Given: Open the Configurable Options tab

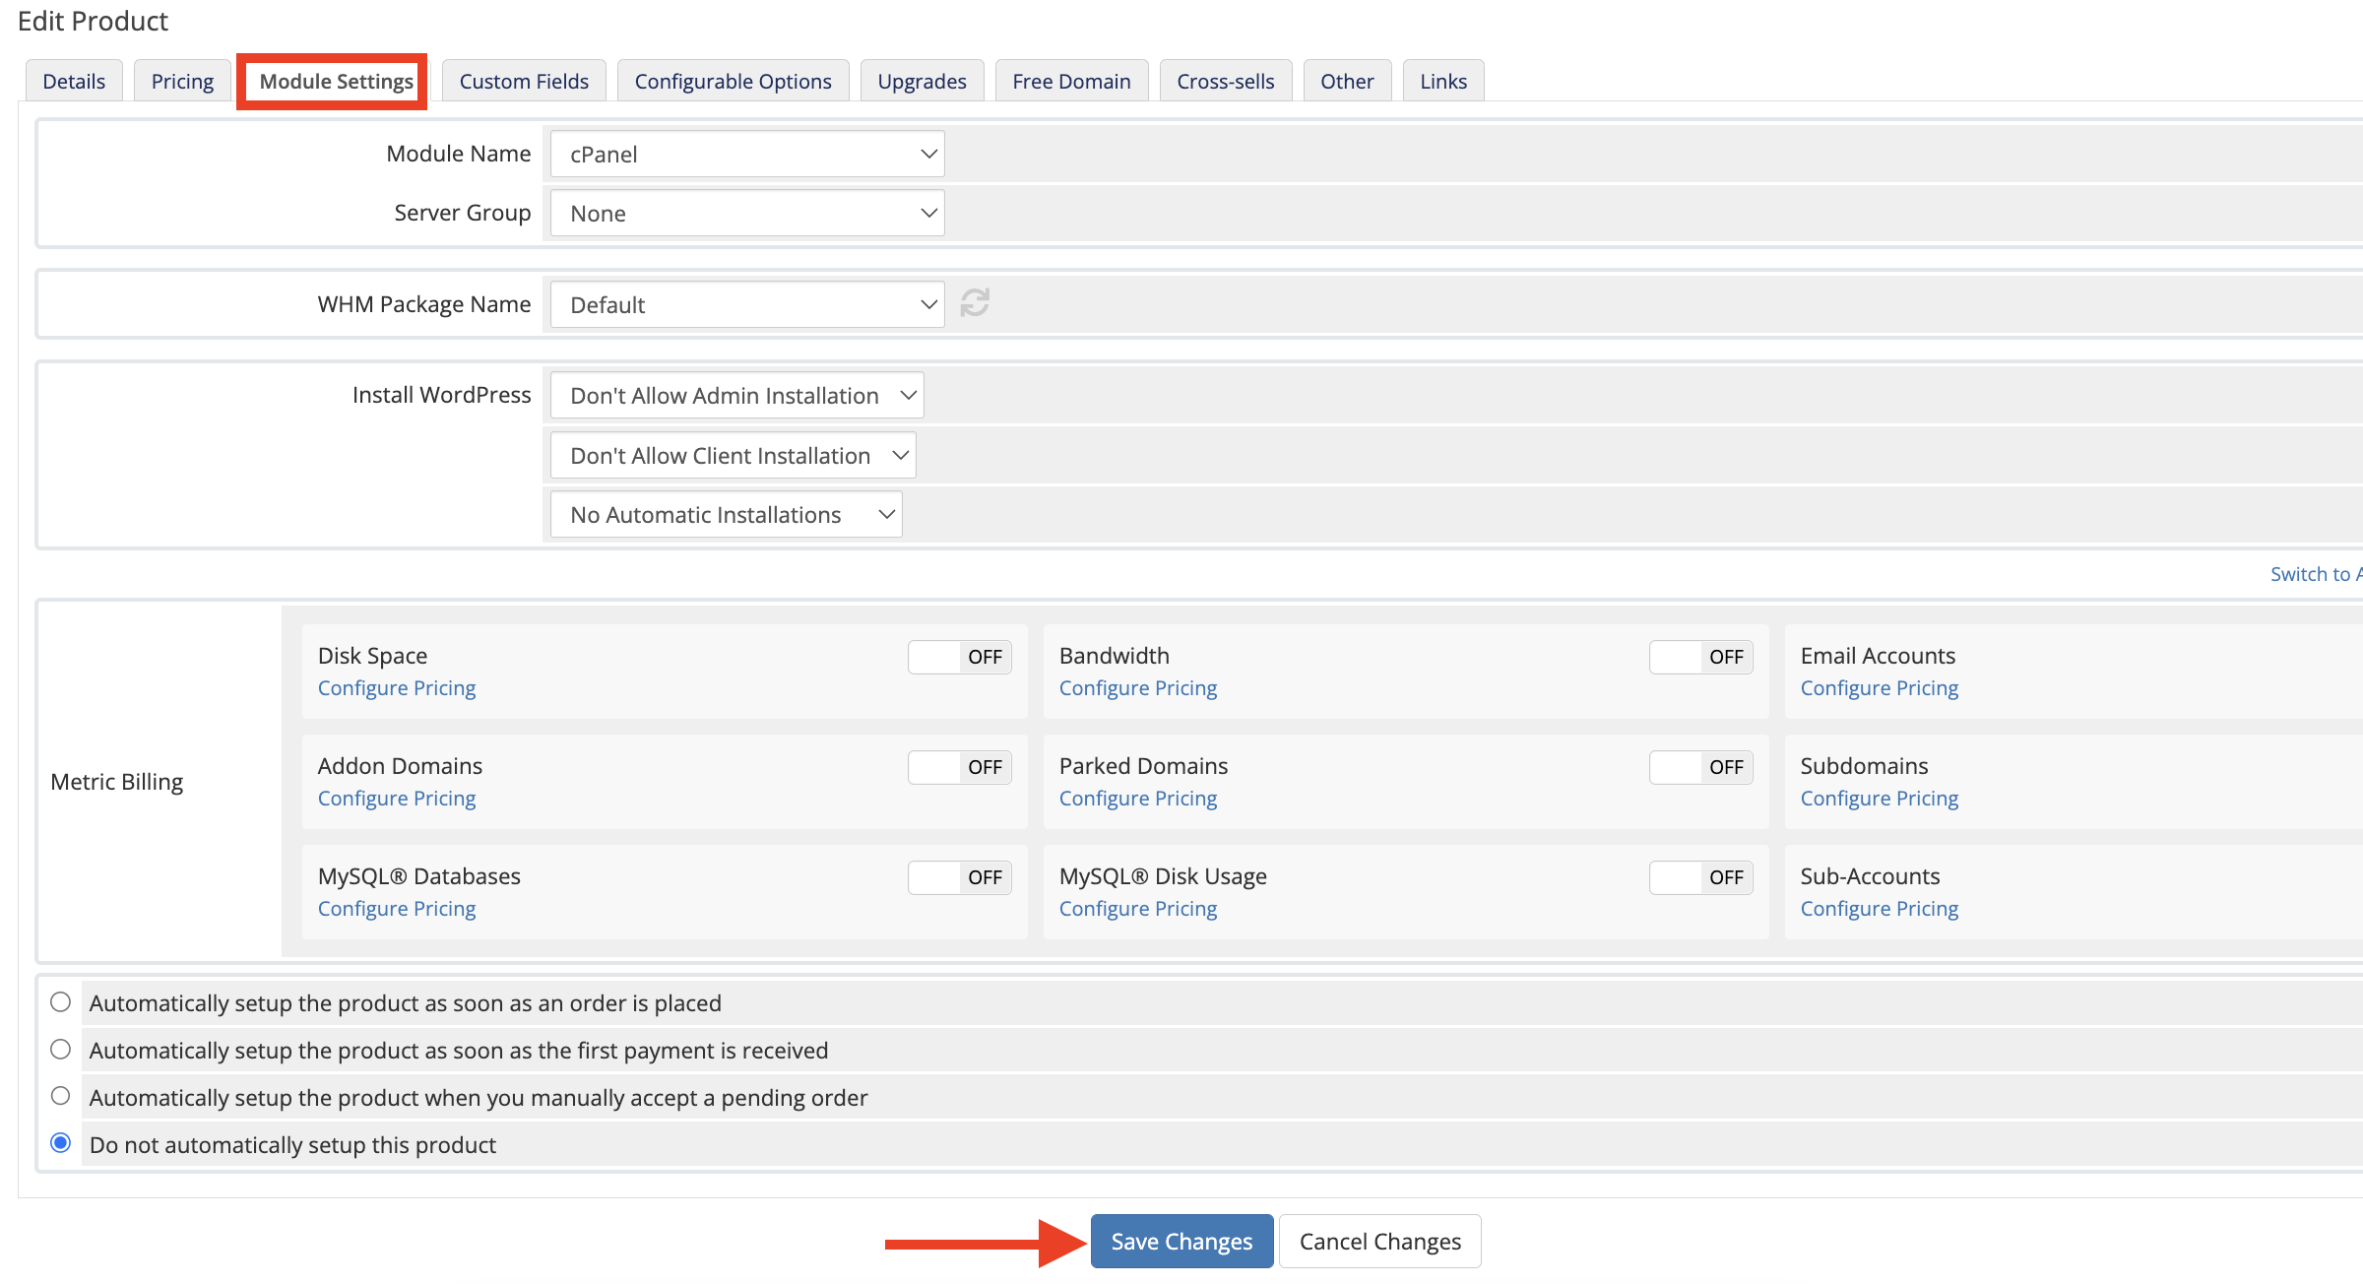Looking at the screenshot, I should click(x=733, y=81).
